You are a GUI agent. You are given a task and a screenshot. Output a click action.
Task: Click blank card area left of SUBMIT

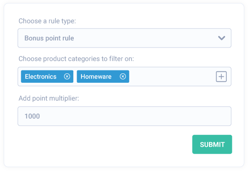(x=104, y=144)
